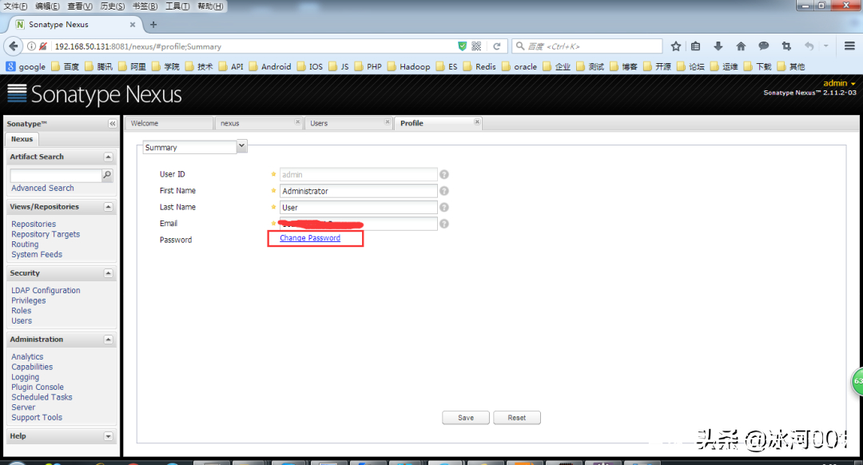
Task: Click the QR code icon in address bar
Action: (x=476, y=46)
